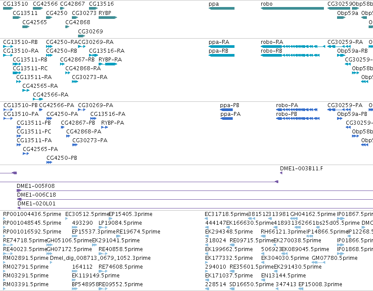Open the EK119149.5prime cDNA label

tap(96, 276)
